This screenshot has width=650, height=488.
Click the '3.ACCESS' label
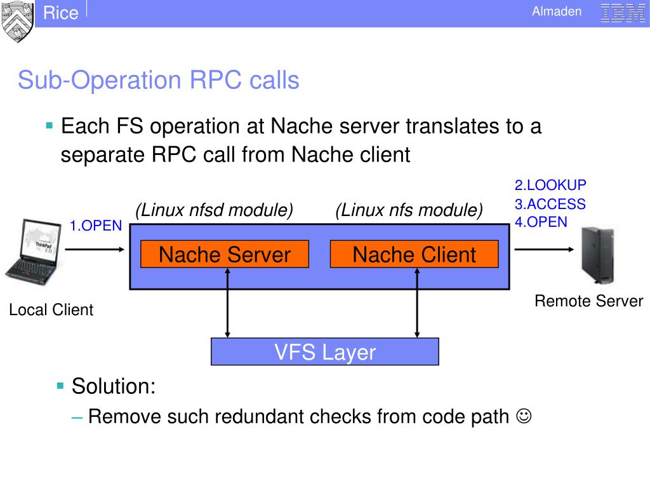coord(550,204)
